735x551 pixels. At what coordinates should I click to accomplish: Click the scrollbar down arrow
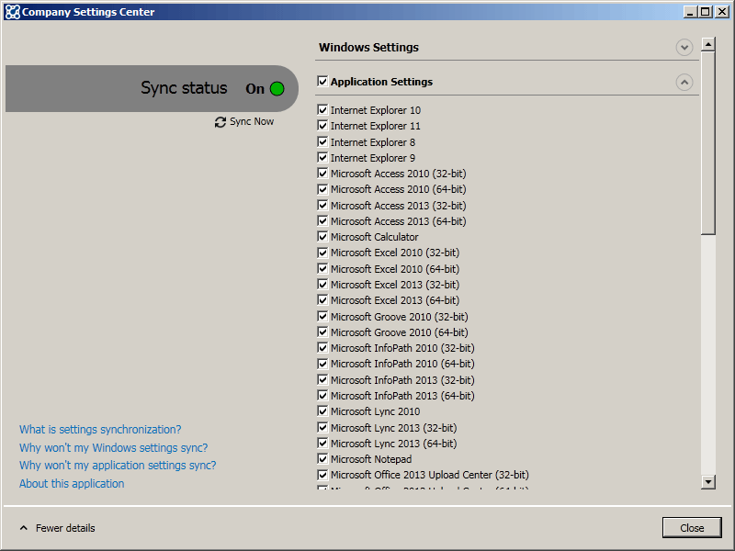708,481
